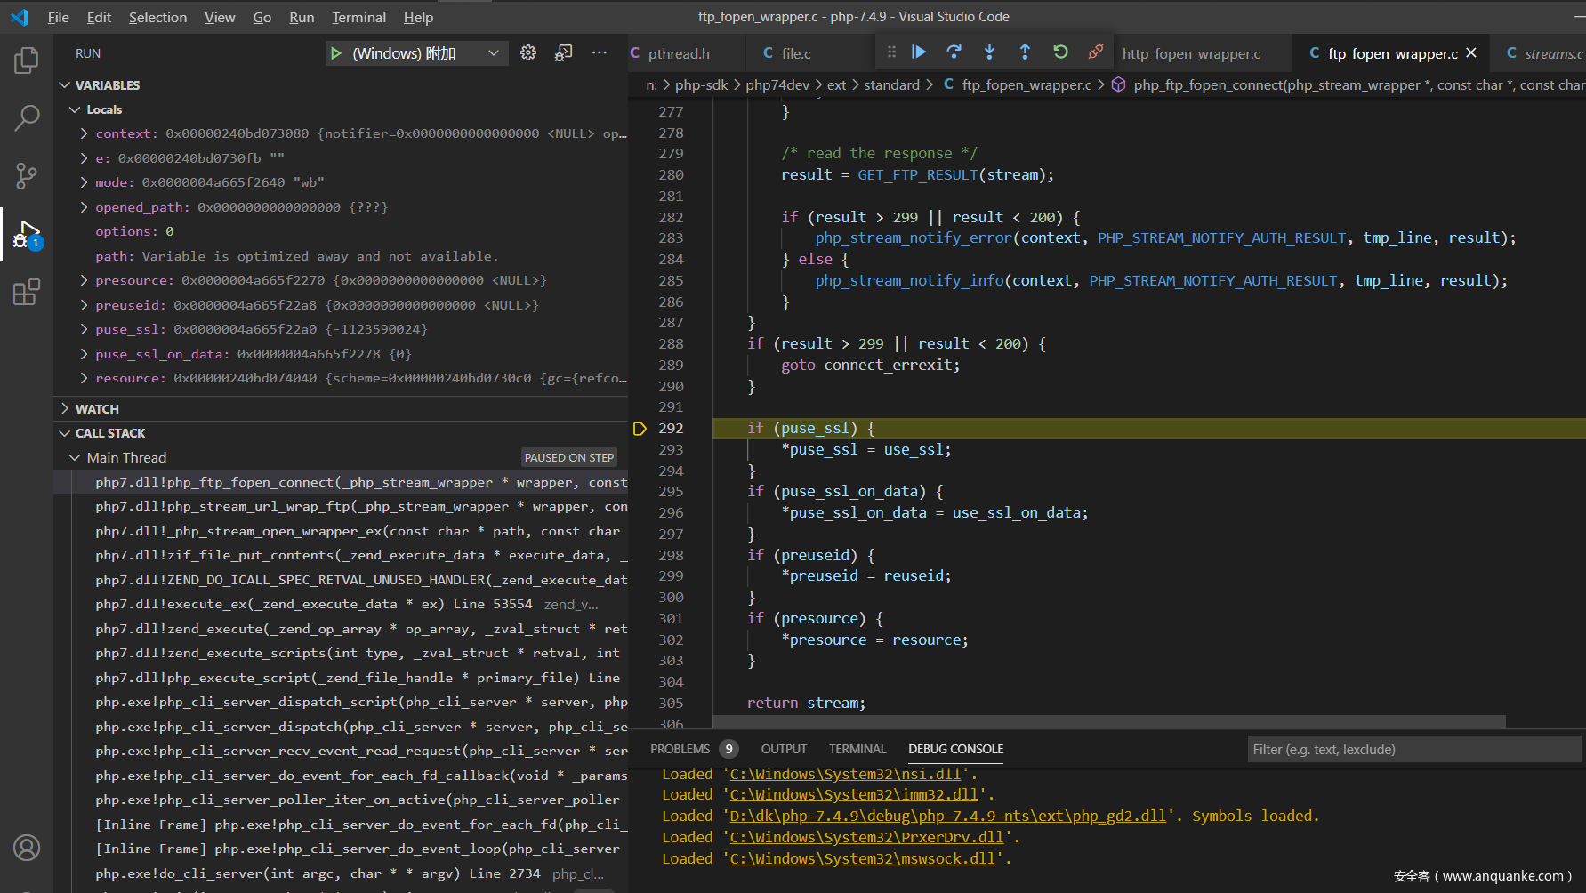Switch to the OUTPUT panel tab
The width and height of the screenshot is (1586, 893).
[x=783, y=749]
